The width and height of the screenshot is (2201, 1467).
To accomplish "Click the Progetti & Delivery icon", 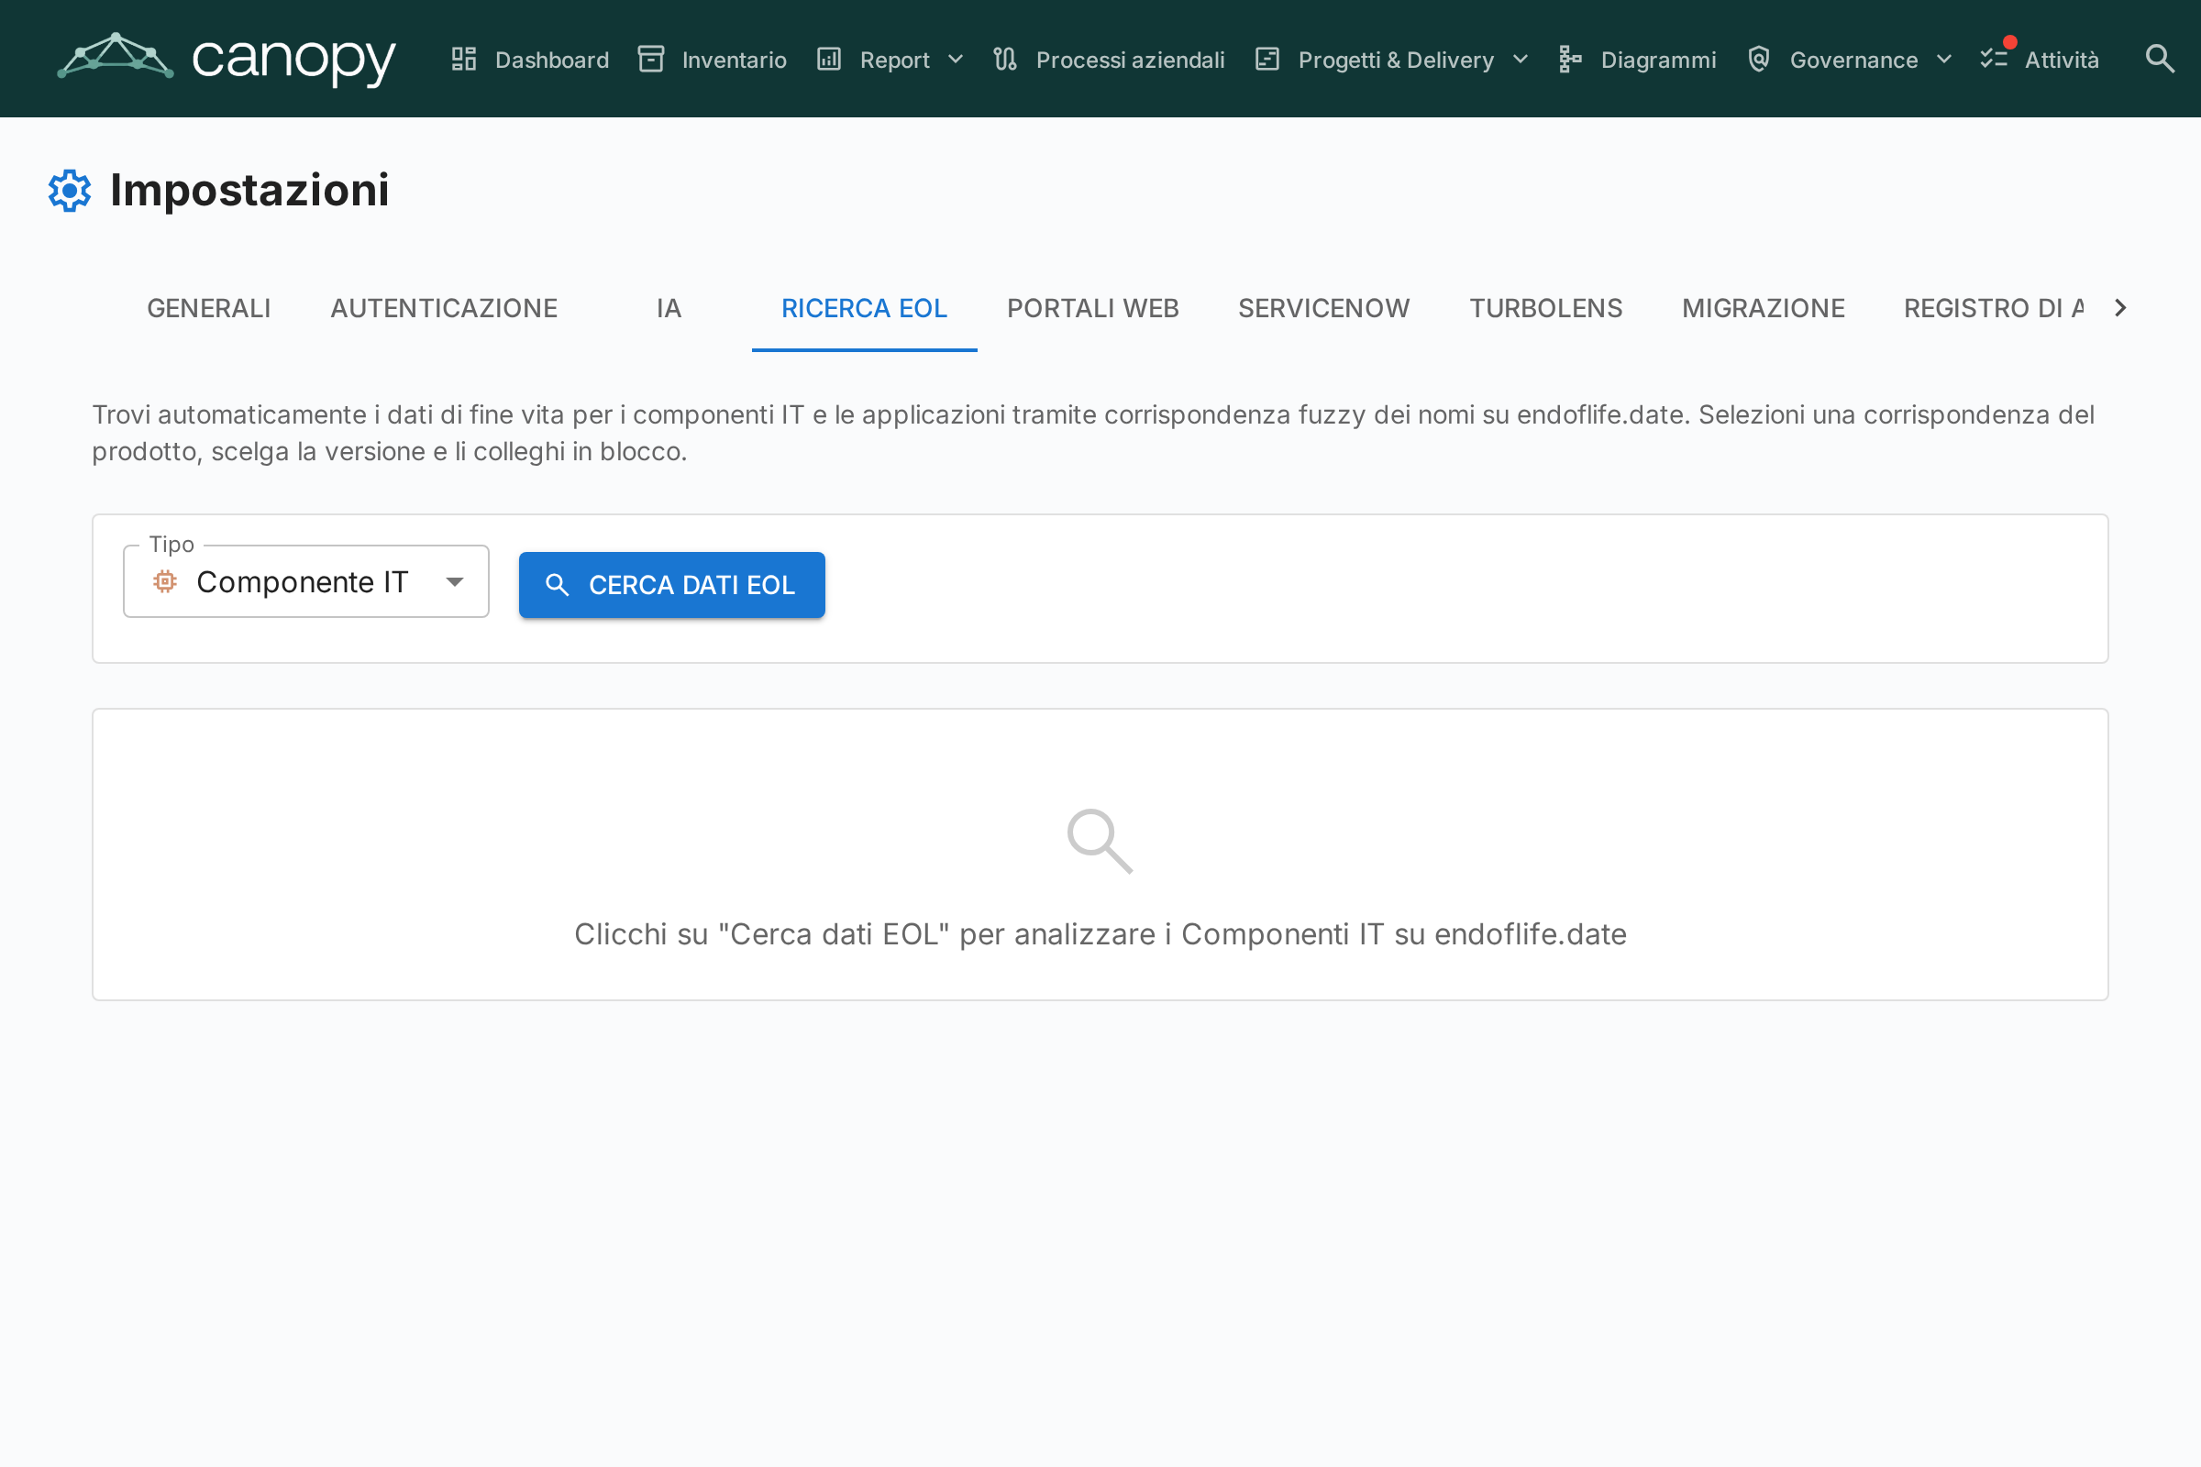I will [1267, 59].
